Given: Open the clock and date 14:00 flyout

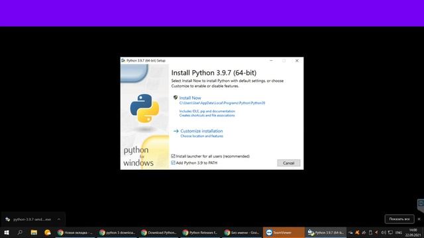Looking at the screenshot, I should click(x=413, y=233).
